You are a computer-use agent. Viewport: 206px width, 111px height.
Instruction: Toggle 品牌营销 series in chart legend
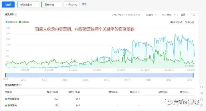tap(24, 22)
